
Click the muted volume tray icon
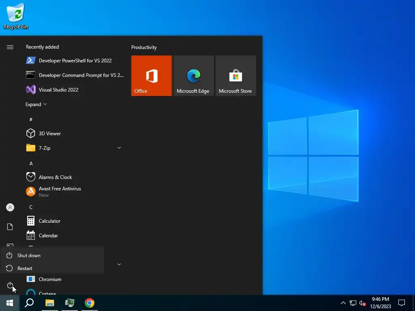click(362, 303)
